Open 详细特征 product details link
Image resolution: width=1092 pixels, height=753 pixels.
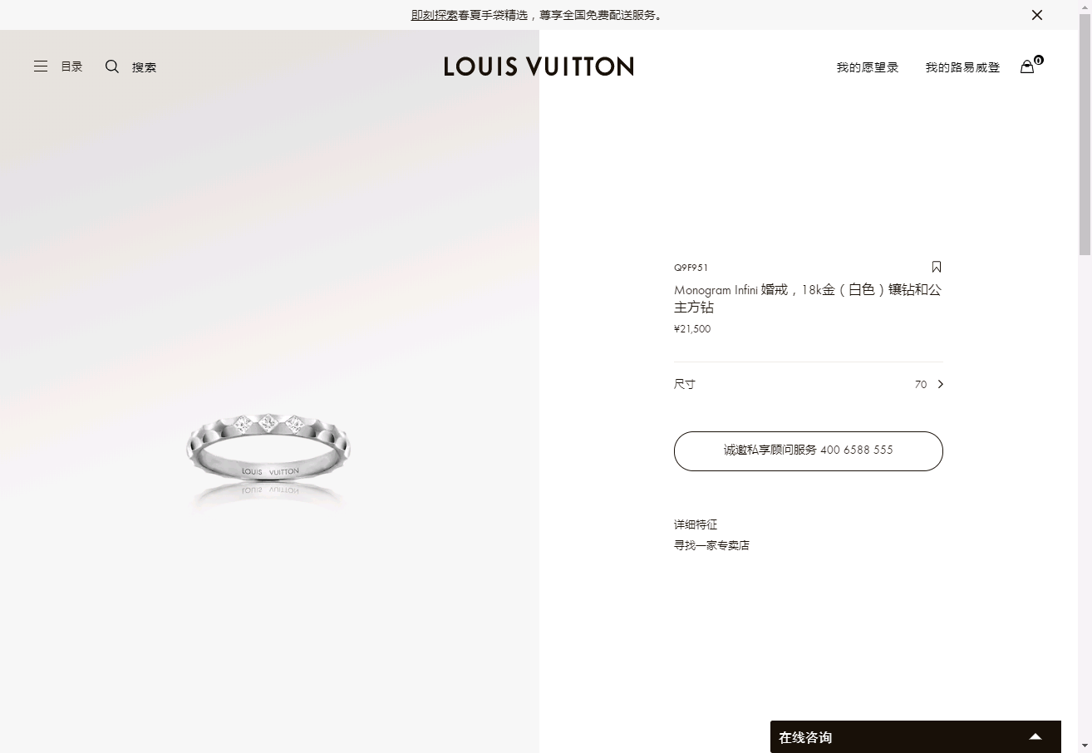(x=696, y=524)
